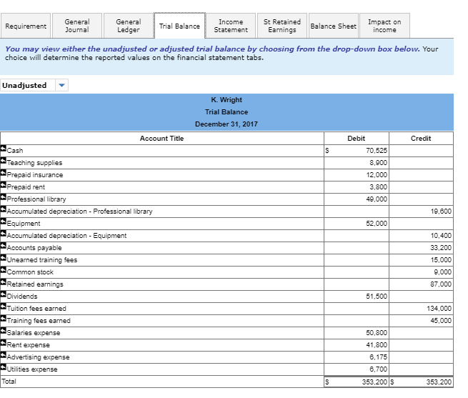Open the Unadjusted drop-down arrow
The width and height of the screenshot is (468, 398).
click(x=61, y=85)
